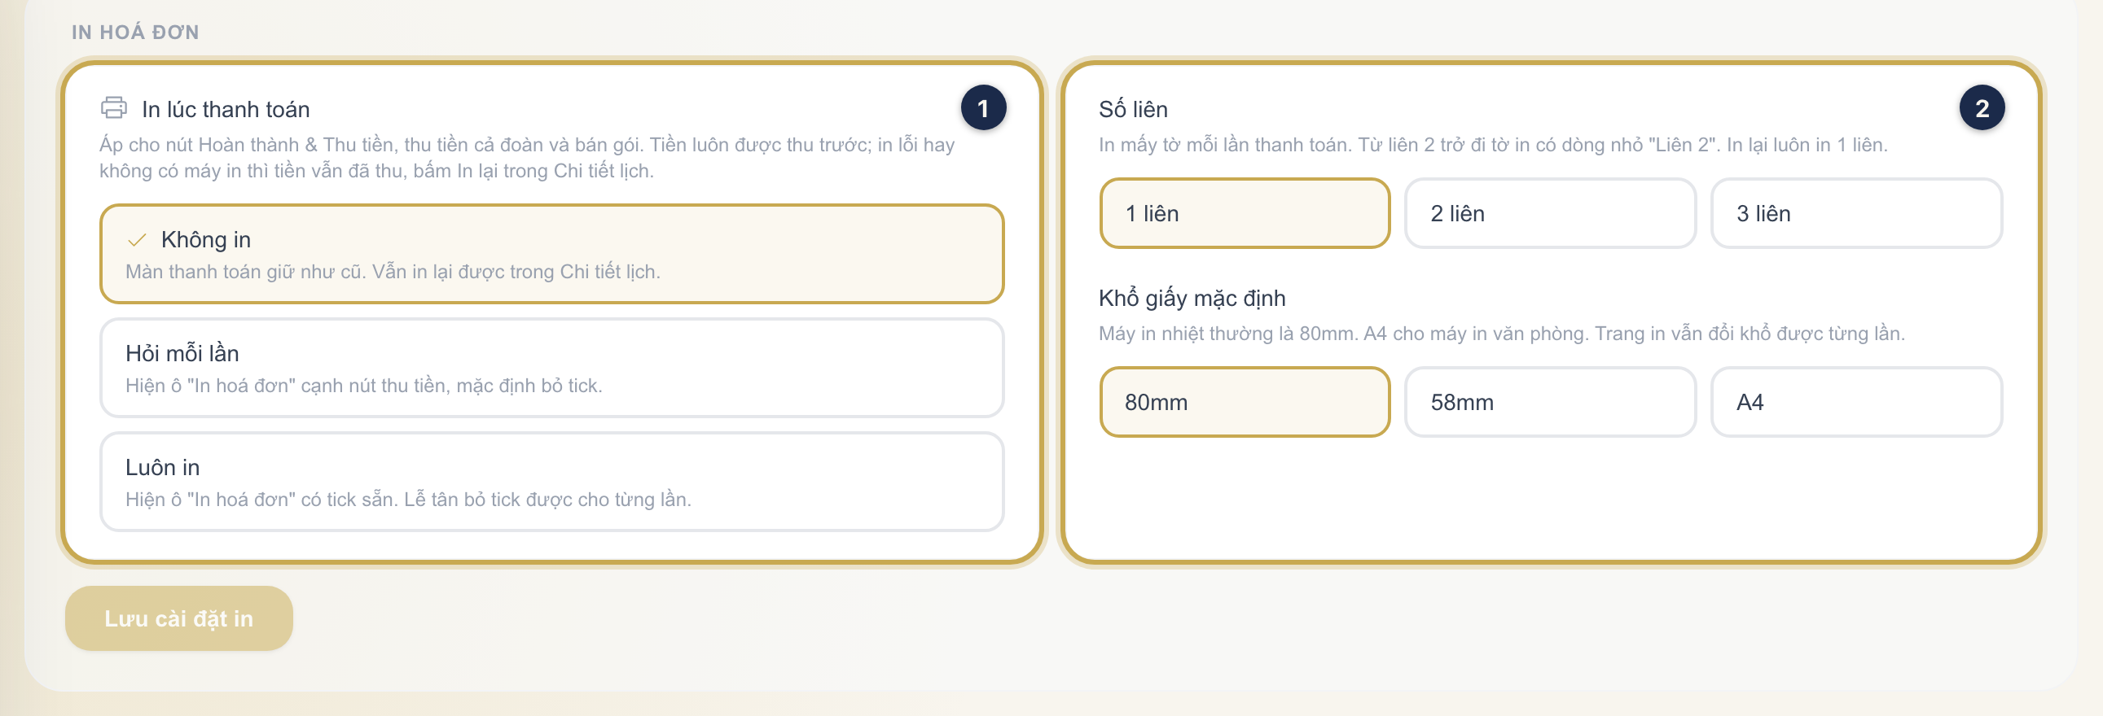
Task: Choose the Hỏi mỗi lần option
Action: click(x=552, y=368)
